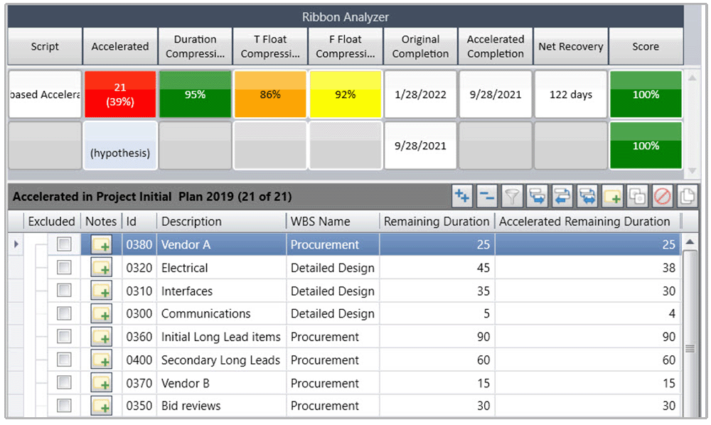Toggle the Excluded checkbox for Bid reviews
711x425 pixels.
63,405
